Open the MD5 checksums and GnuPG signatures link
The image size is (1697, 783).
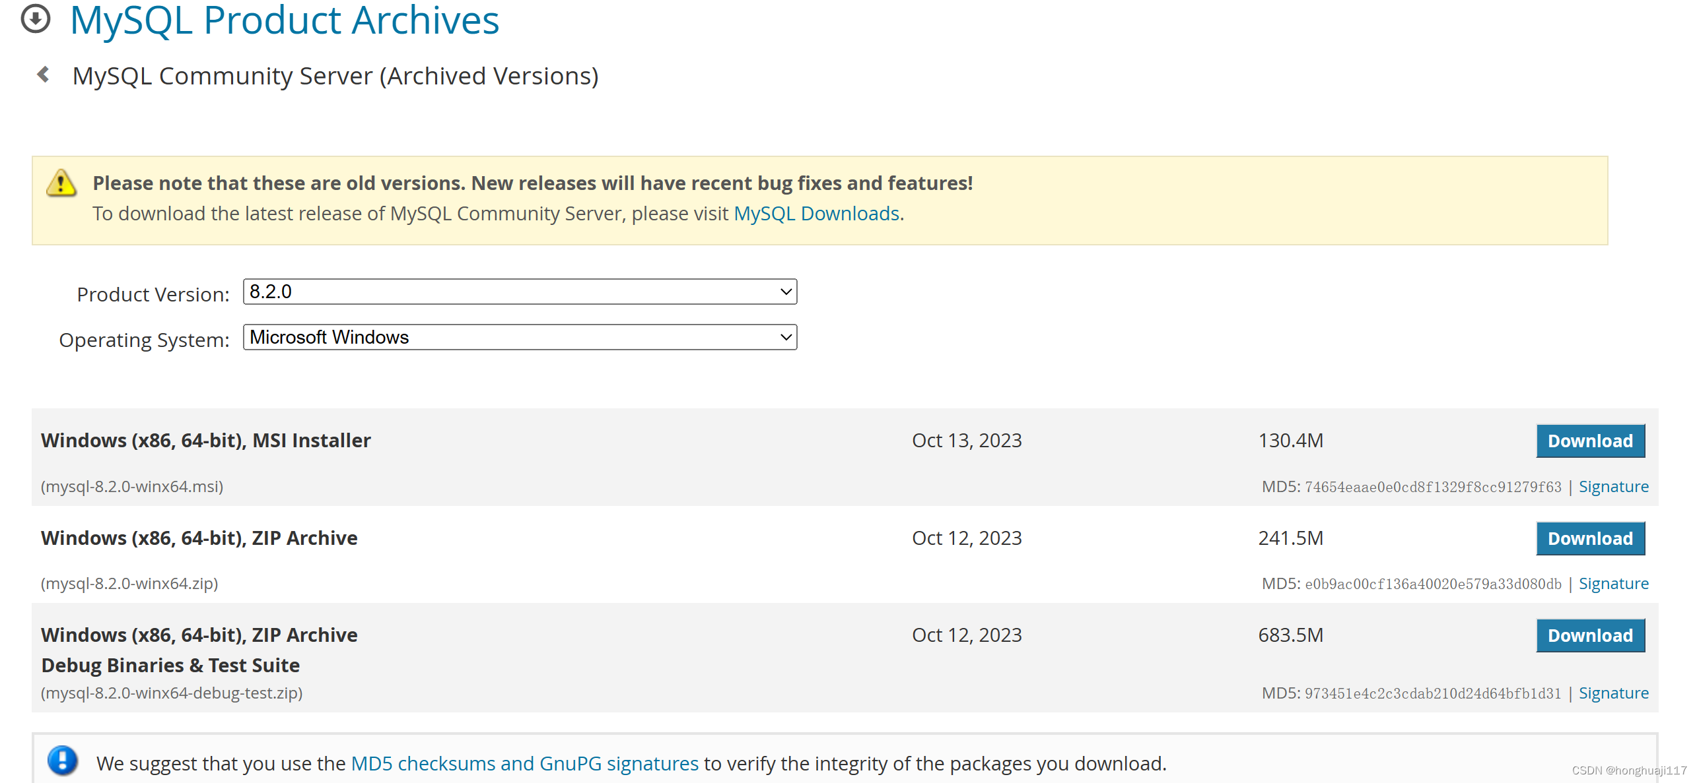point(524,763)
